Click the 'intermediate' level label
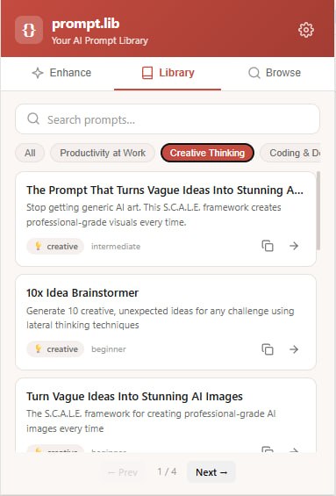This screenshot has width=336, height=496. coord(116,247)
